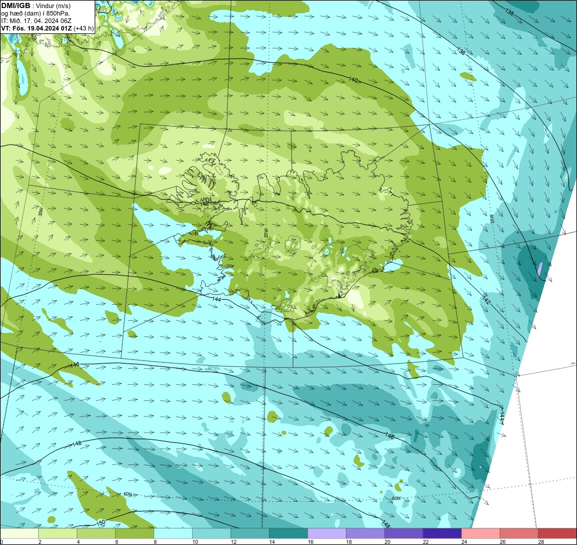Click the 138 contour label

point(461,51)
